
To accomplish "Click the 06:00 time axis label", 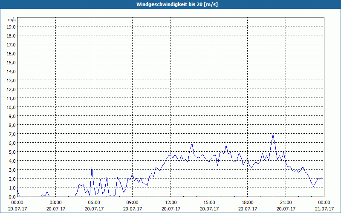I will (94, 203).
